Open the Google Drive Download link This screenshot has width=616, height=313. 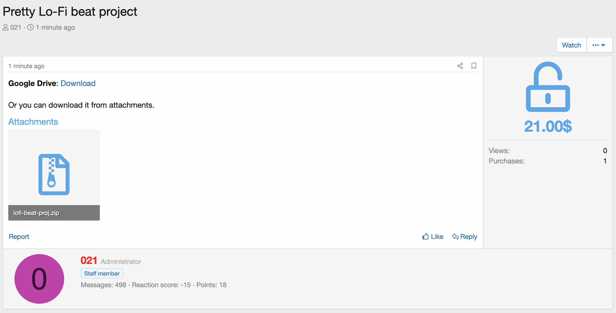point(78,83)
